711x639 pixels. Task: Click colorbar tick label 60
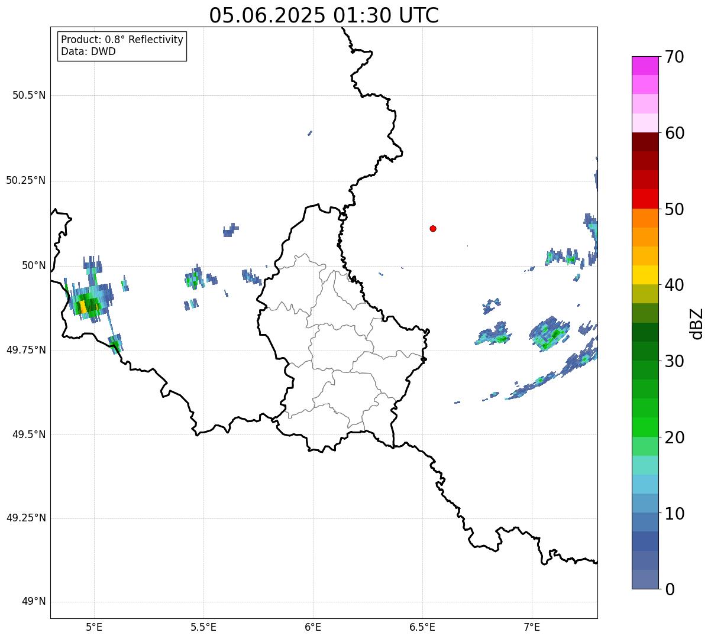[x=674, y=133]
